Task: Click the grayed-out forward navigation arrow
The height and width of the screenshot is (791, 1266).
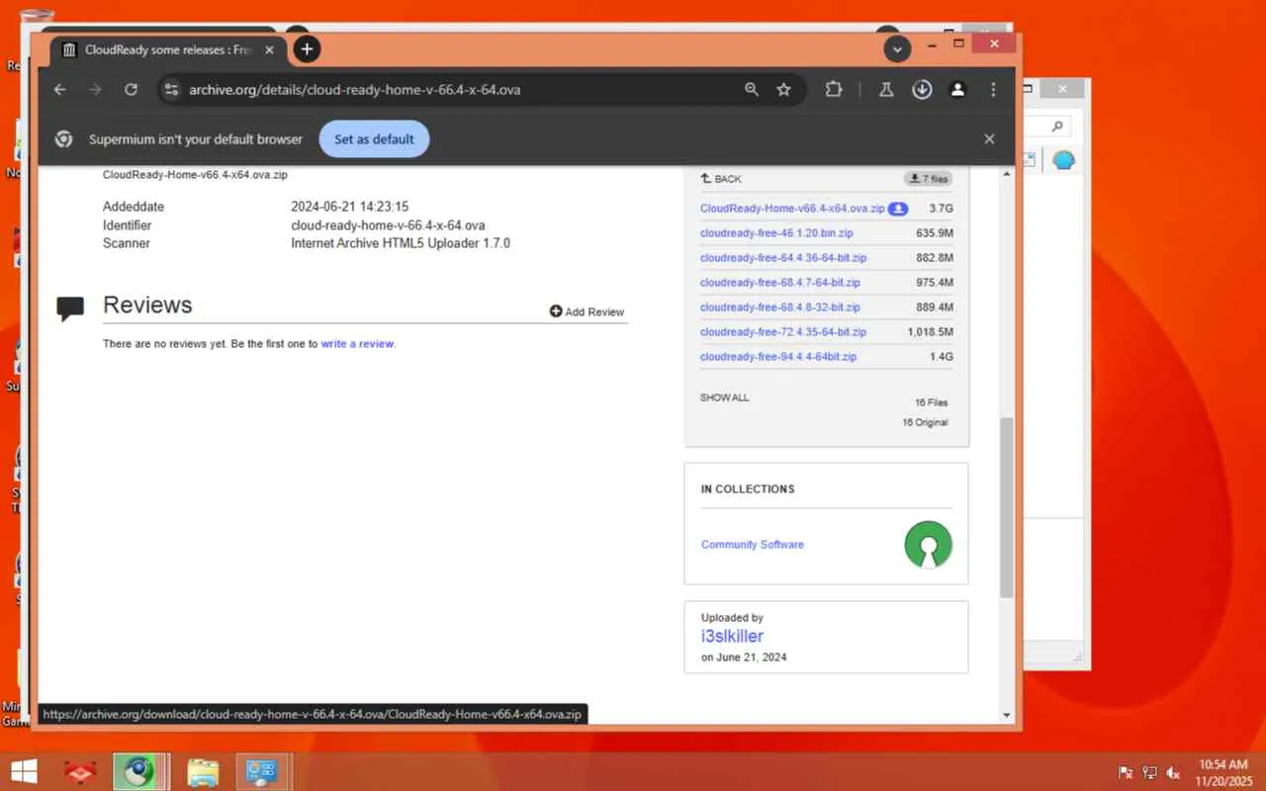Action: point(95,90)
